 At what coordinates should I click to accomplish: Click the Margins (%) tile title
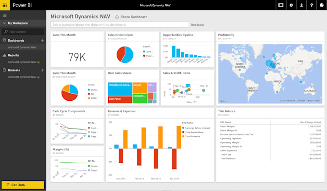(61, 149)
